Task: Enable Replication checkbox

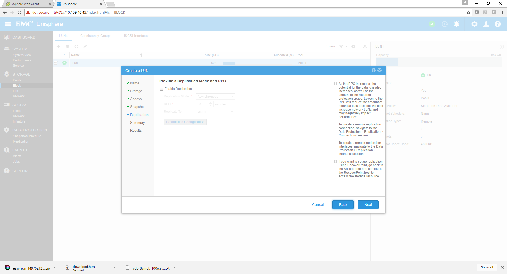Action: pos(161,89)
